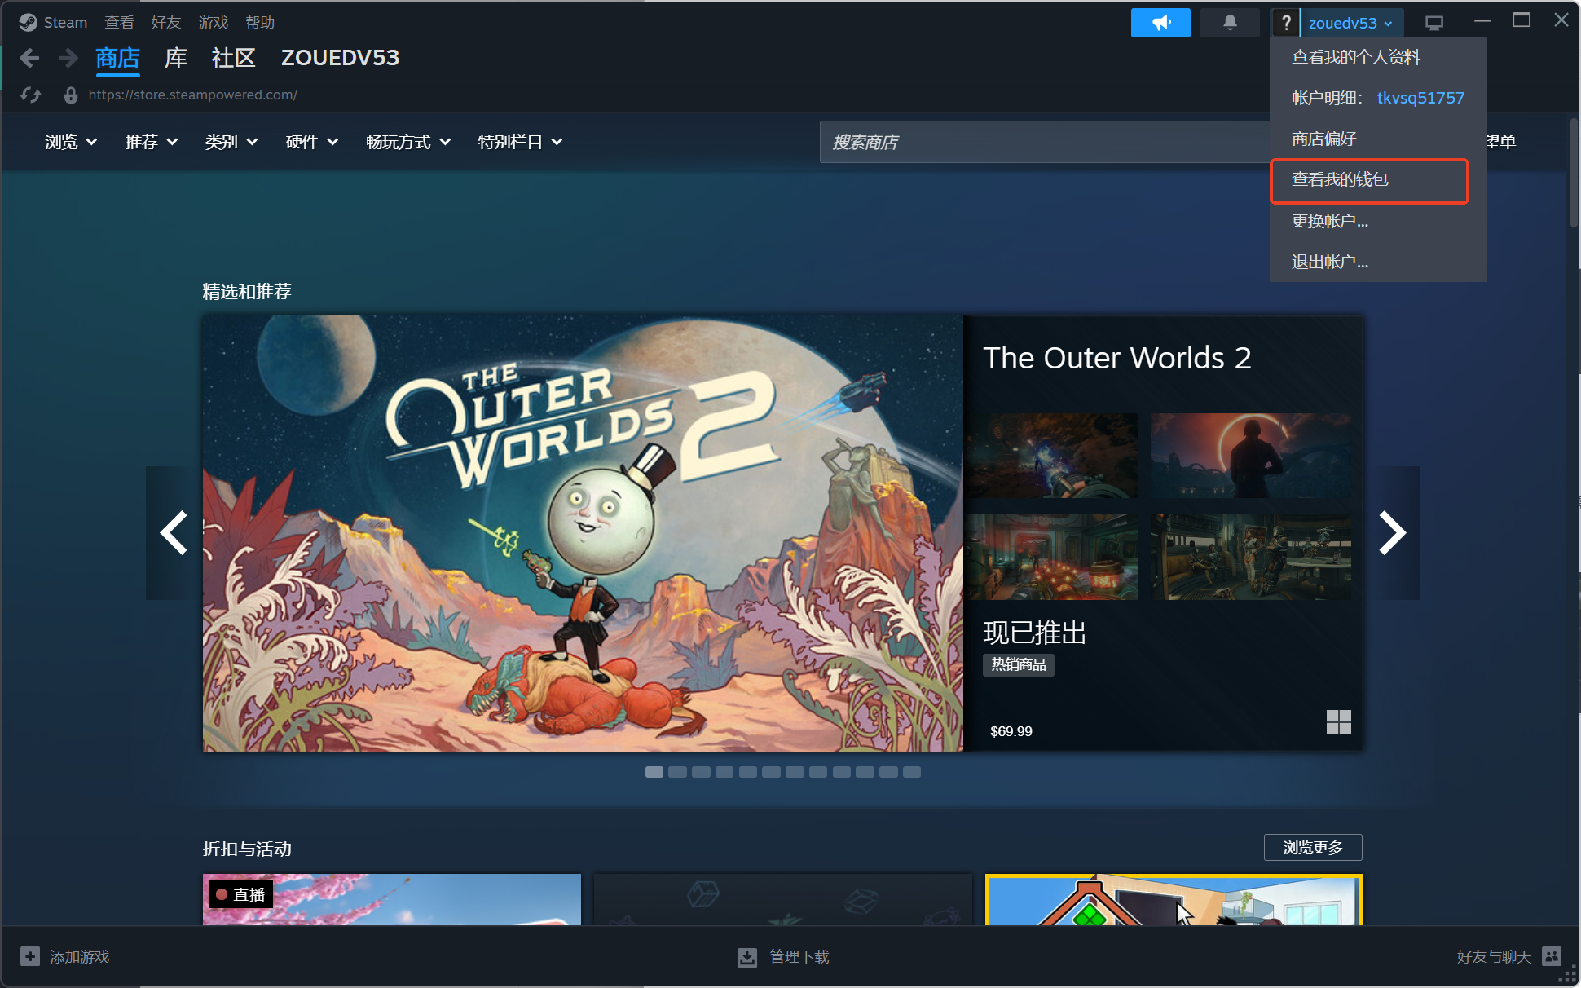Open the Manage Downloads icon

[746, 957]
